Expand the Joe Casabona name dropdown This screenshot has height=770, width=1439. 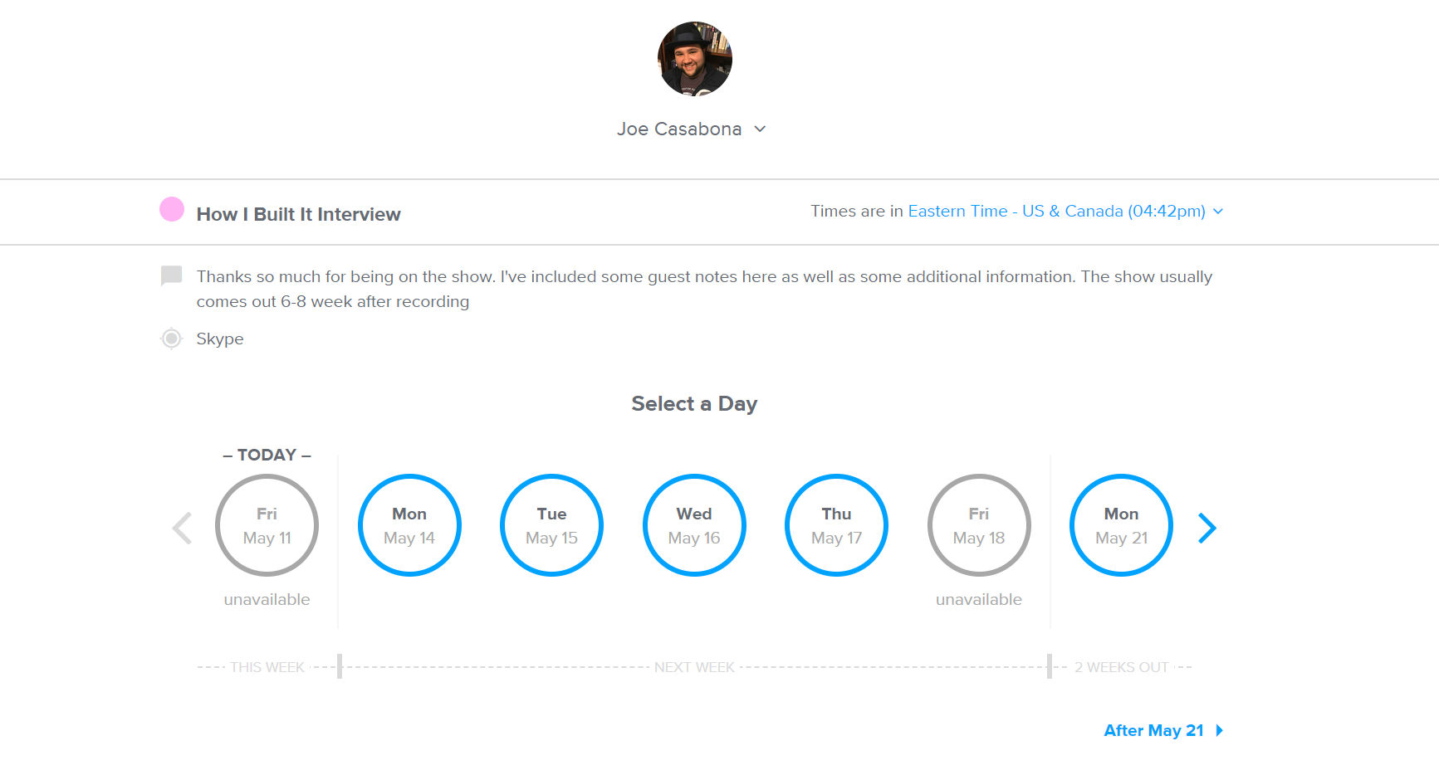tap(760, 129)
